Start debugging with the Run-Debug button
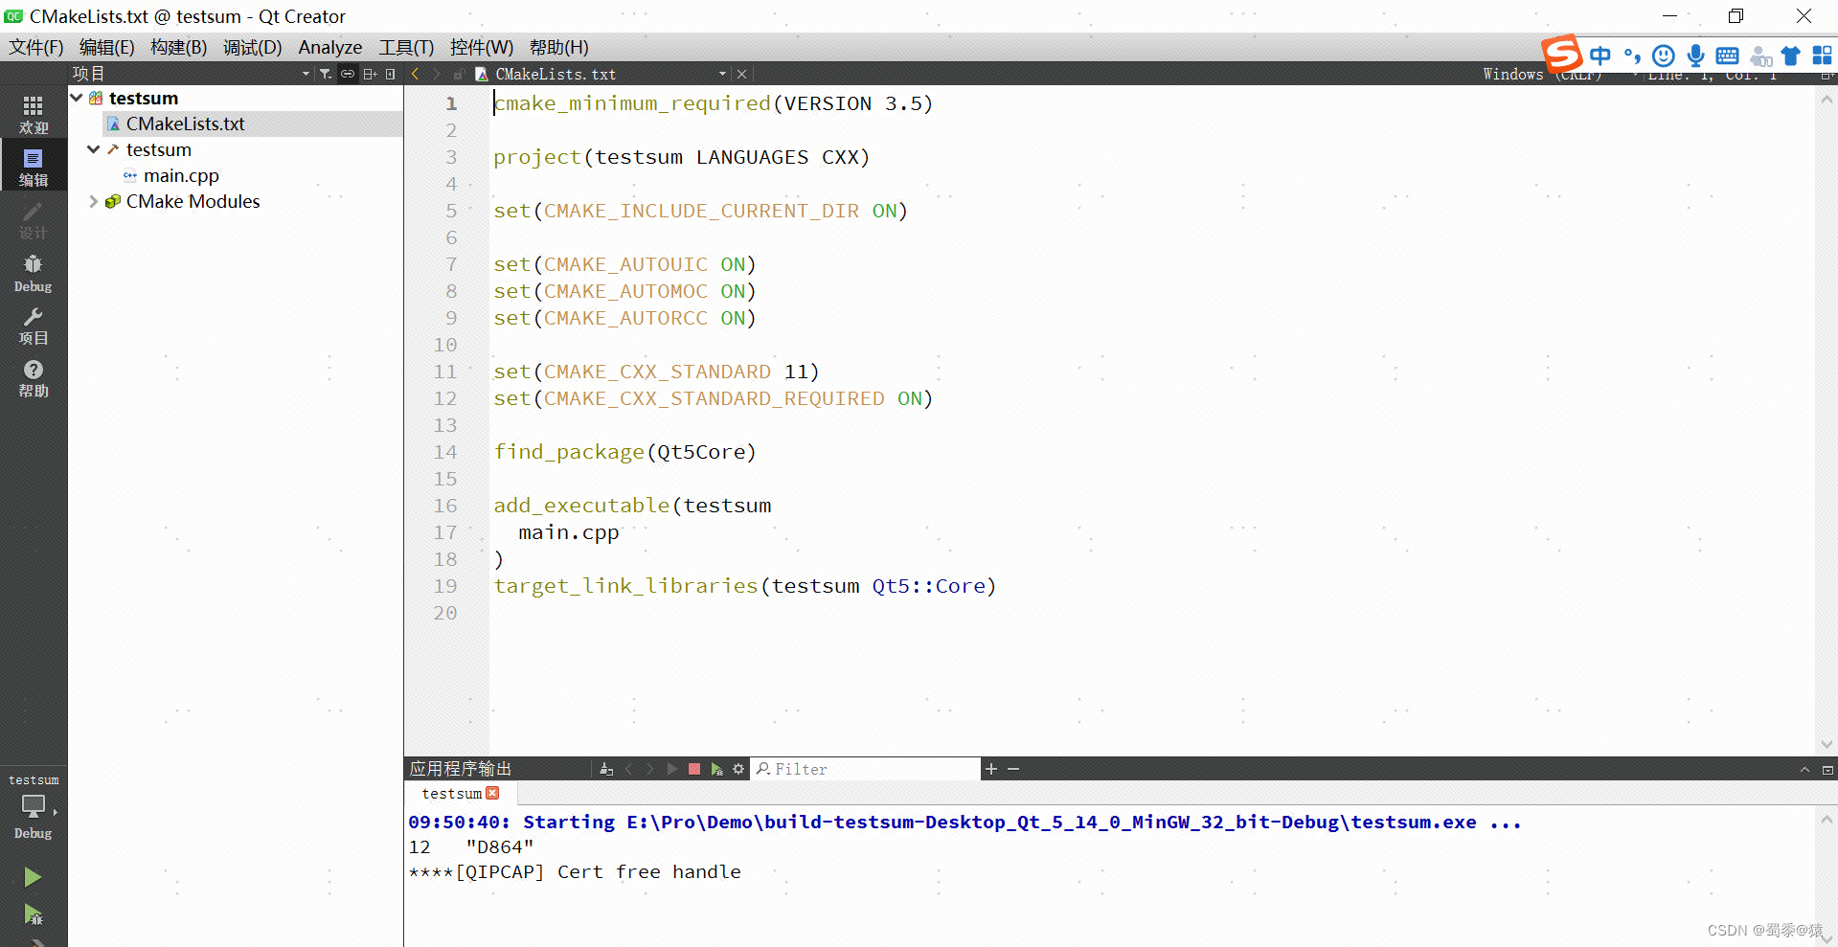The height and width of the screenshot is (947, 1838). point(33,914)
